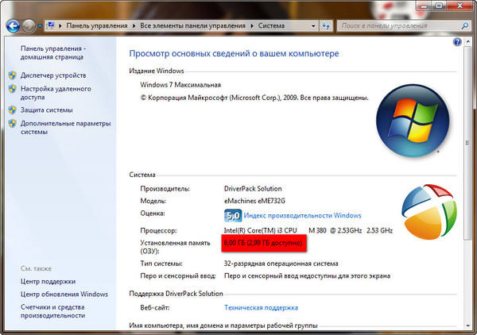Expand chevron after 'Все элементы панели управления'
Viewport: 477px width, 335px height.
pos(252,26)
